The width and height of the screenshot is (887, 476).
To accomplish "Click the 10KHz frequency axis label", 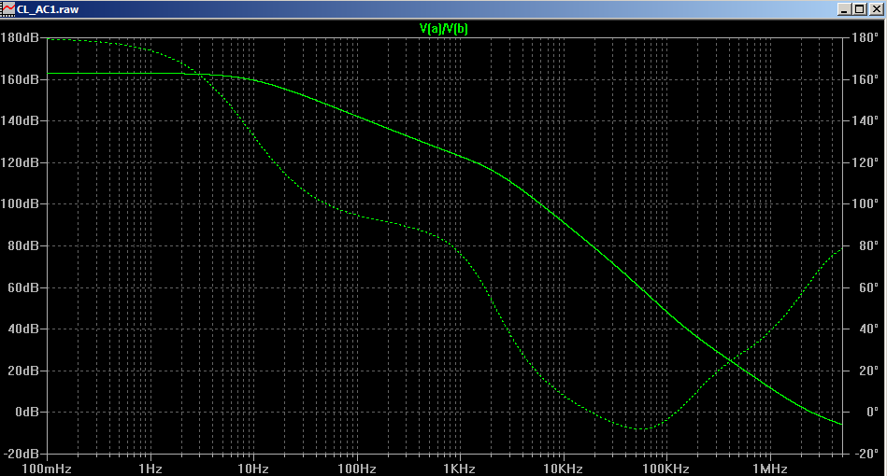I will [x=563, y=469].
